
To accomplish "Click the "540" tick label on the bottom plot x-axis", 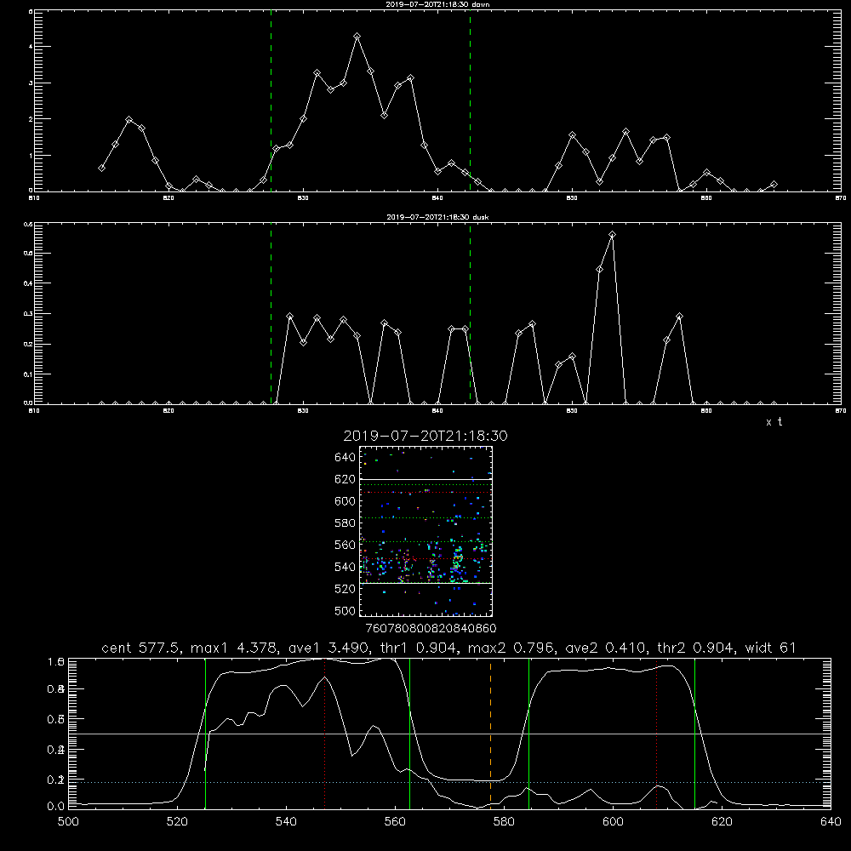I will (286, 822).
